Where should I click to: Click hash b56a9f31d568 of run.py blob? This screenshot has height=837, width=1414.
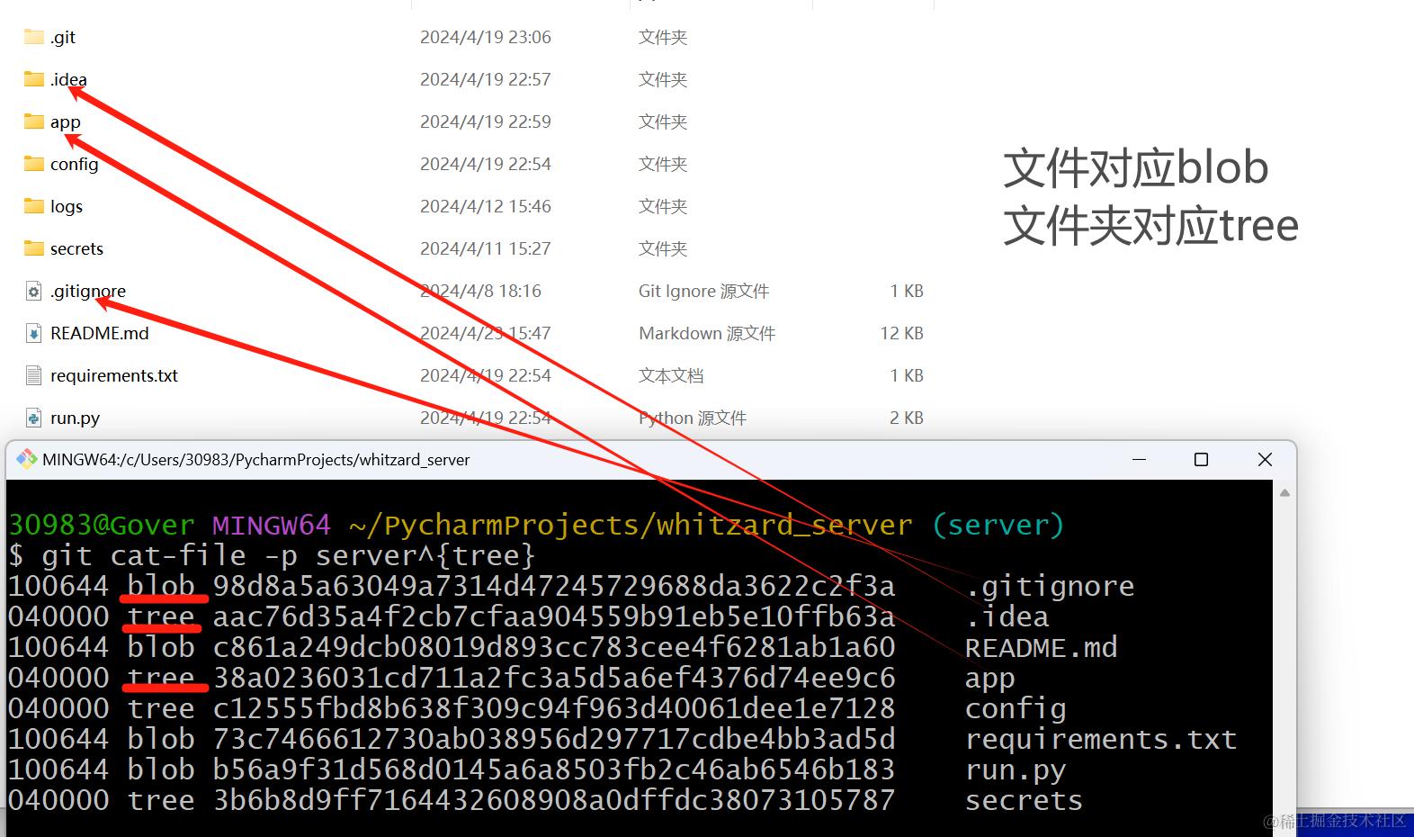(554, 769)
